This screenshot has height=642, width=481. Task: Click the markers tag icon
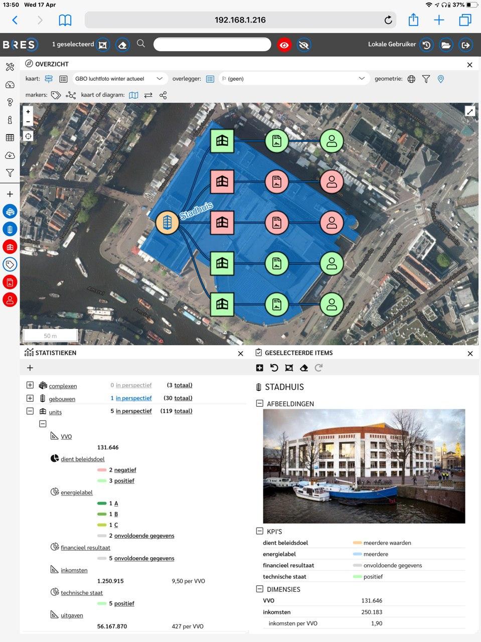(x=56, y=95)
